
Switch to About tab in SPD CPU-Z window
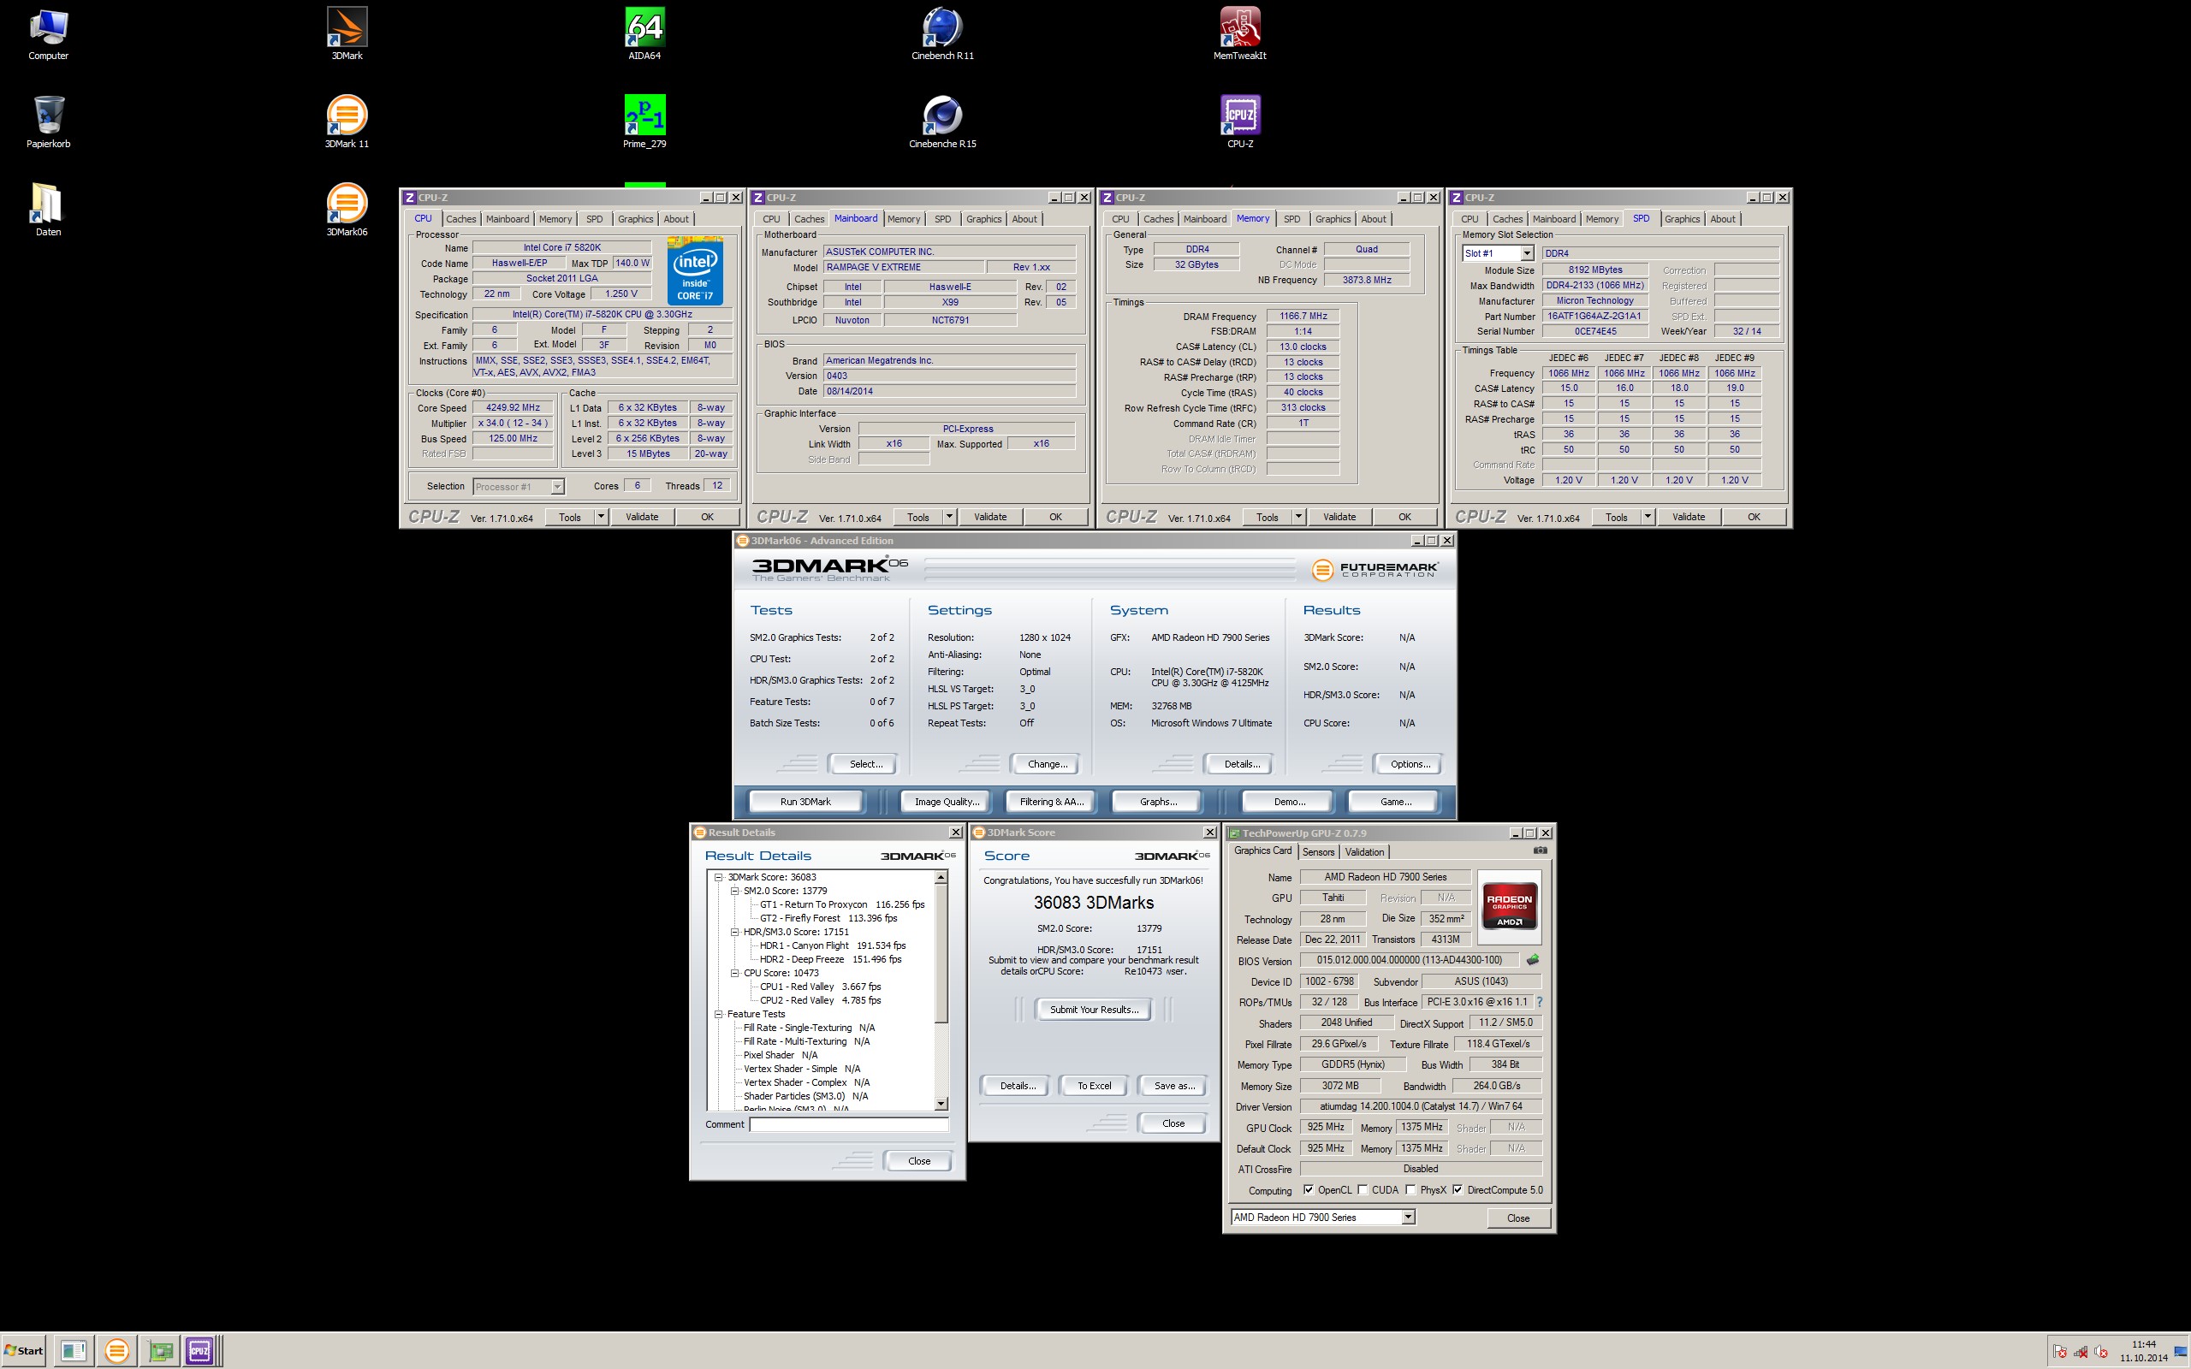(1723, 219)
